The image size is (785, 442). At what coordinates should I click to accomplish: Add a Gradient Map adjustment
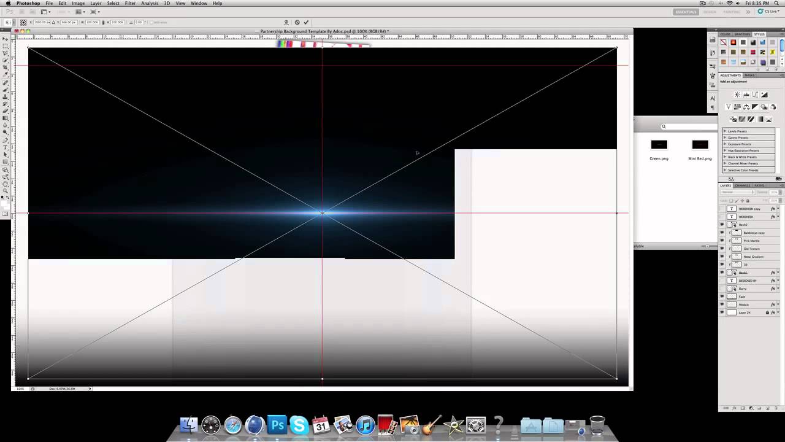[760, 119]
